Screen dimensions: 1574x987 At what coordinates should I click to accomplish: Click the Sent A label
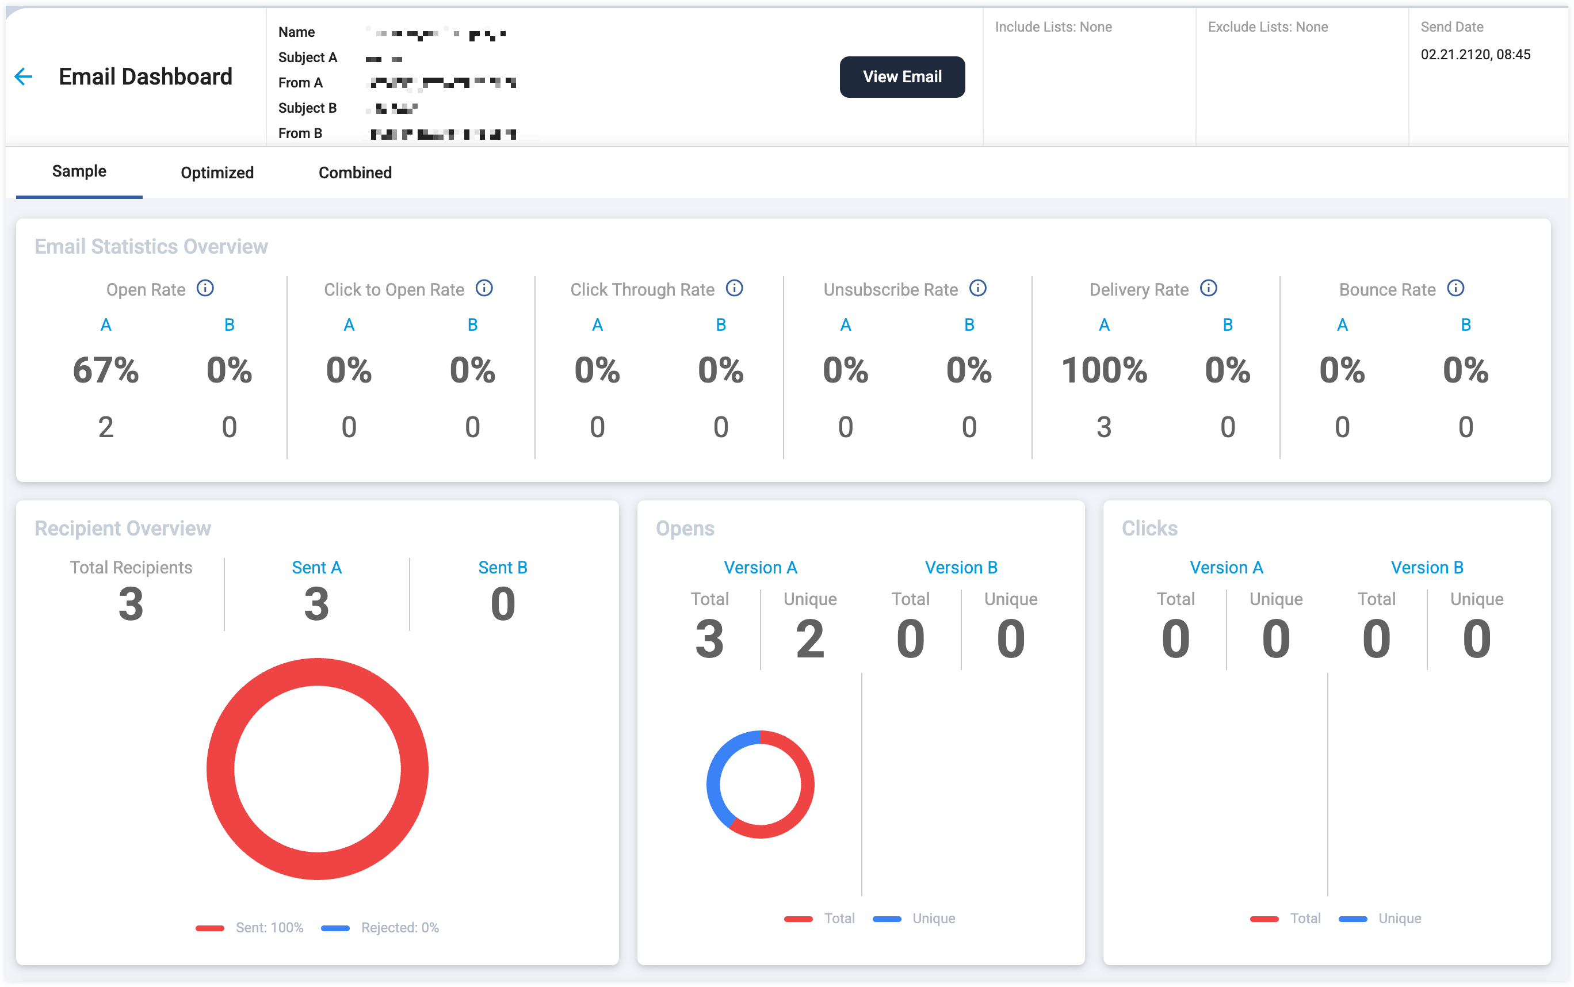[x=316, y=567]
